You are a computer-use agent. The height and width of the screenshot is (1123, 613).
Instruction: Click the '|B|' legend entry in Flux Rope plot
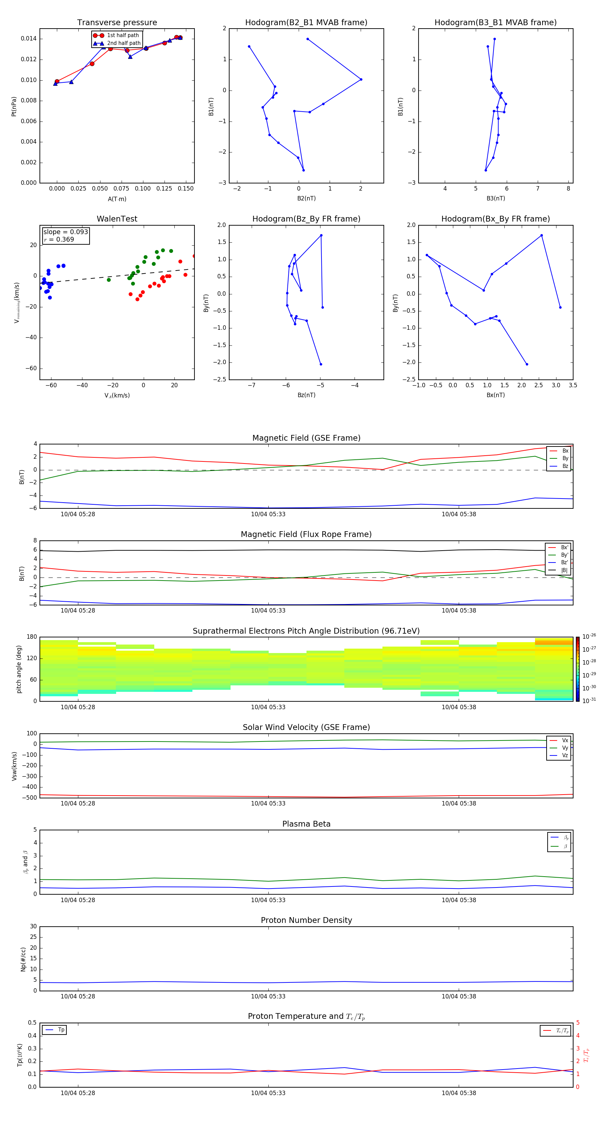tap(558, 570)
